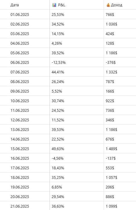Click the negative income cell -137$
The image size is (136, 210).
(x=110, y=158)
